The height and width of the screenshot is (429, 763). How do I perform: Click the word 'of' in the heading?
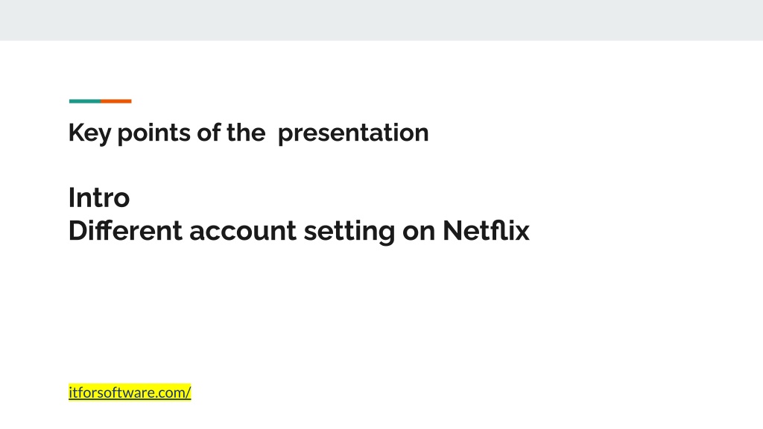(209, 133)
